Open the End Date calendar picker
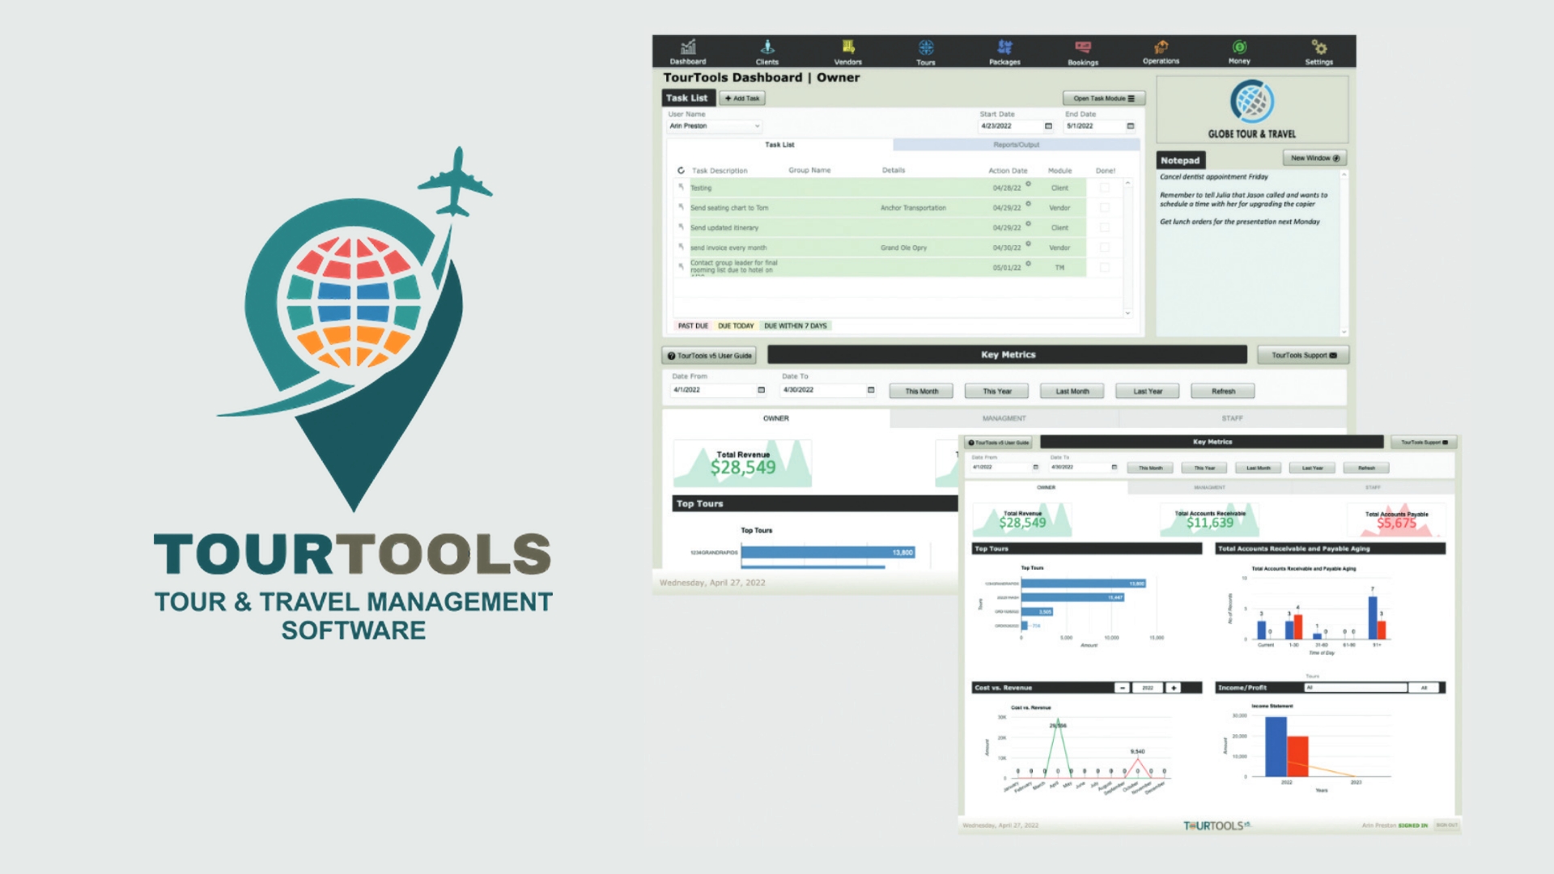 pyautogui.click(x=1131, y=126)
